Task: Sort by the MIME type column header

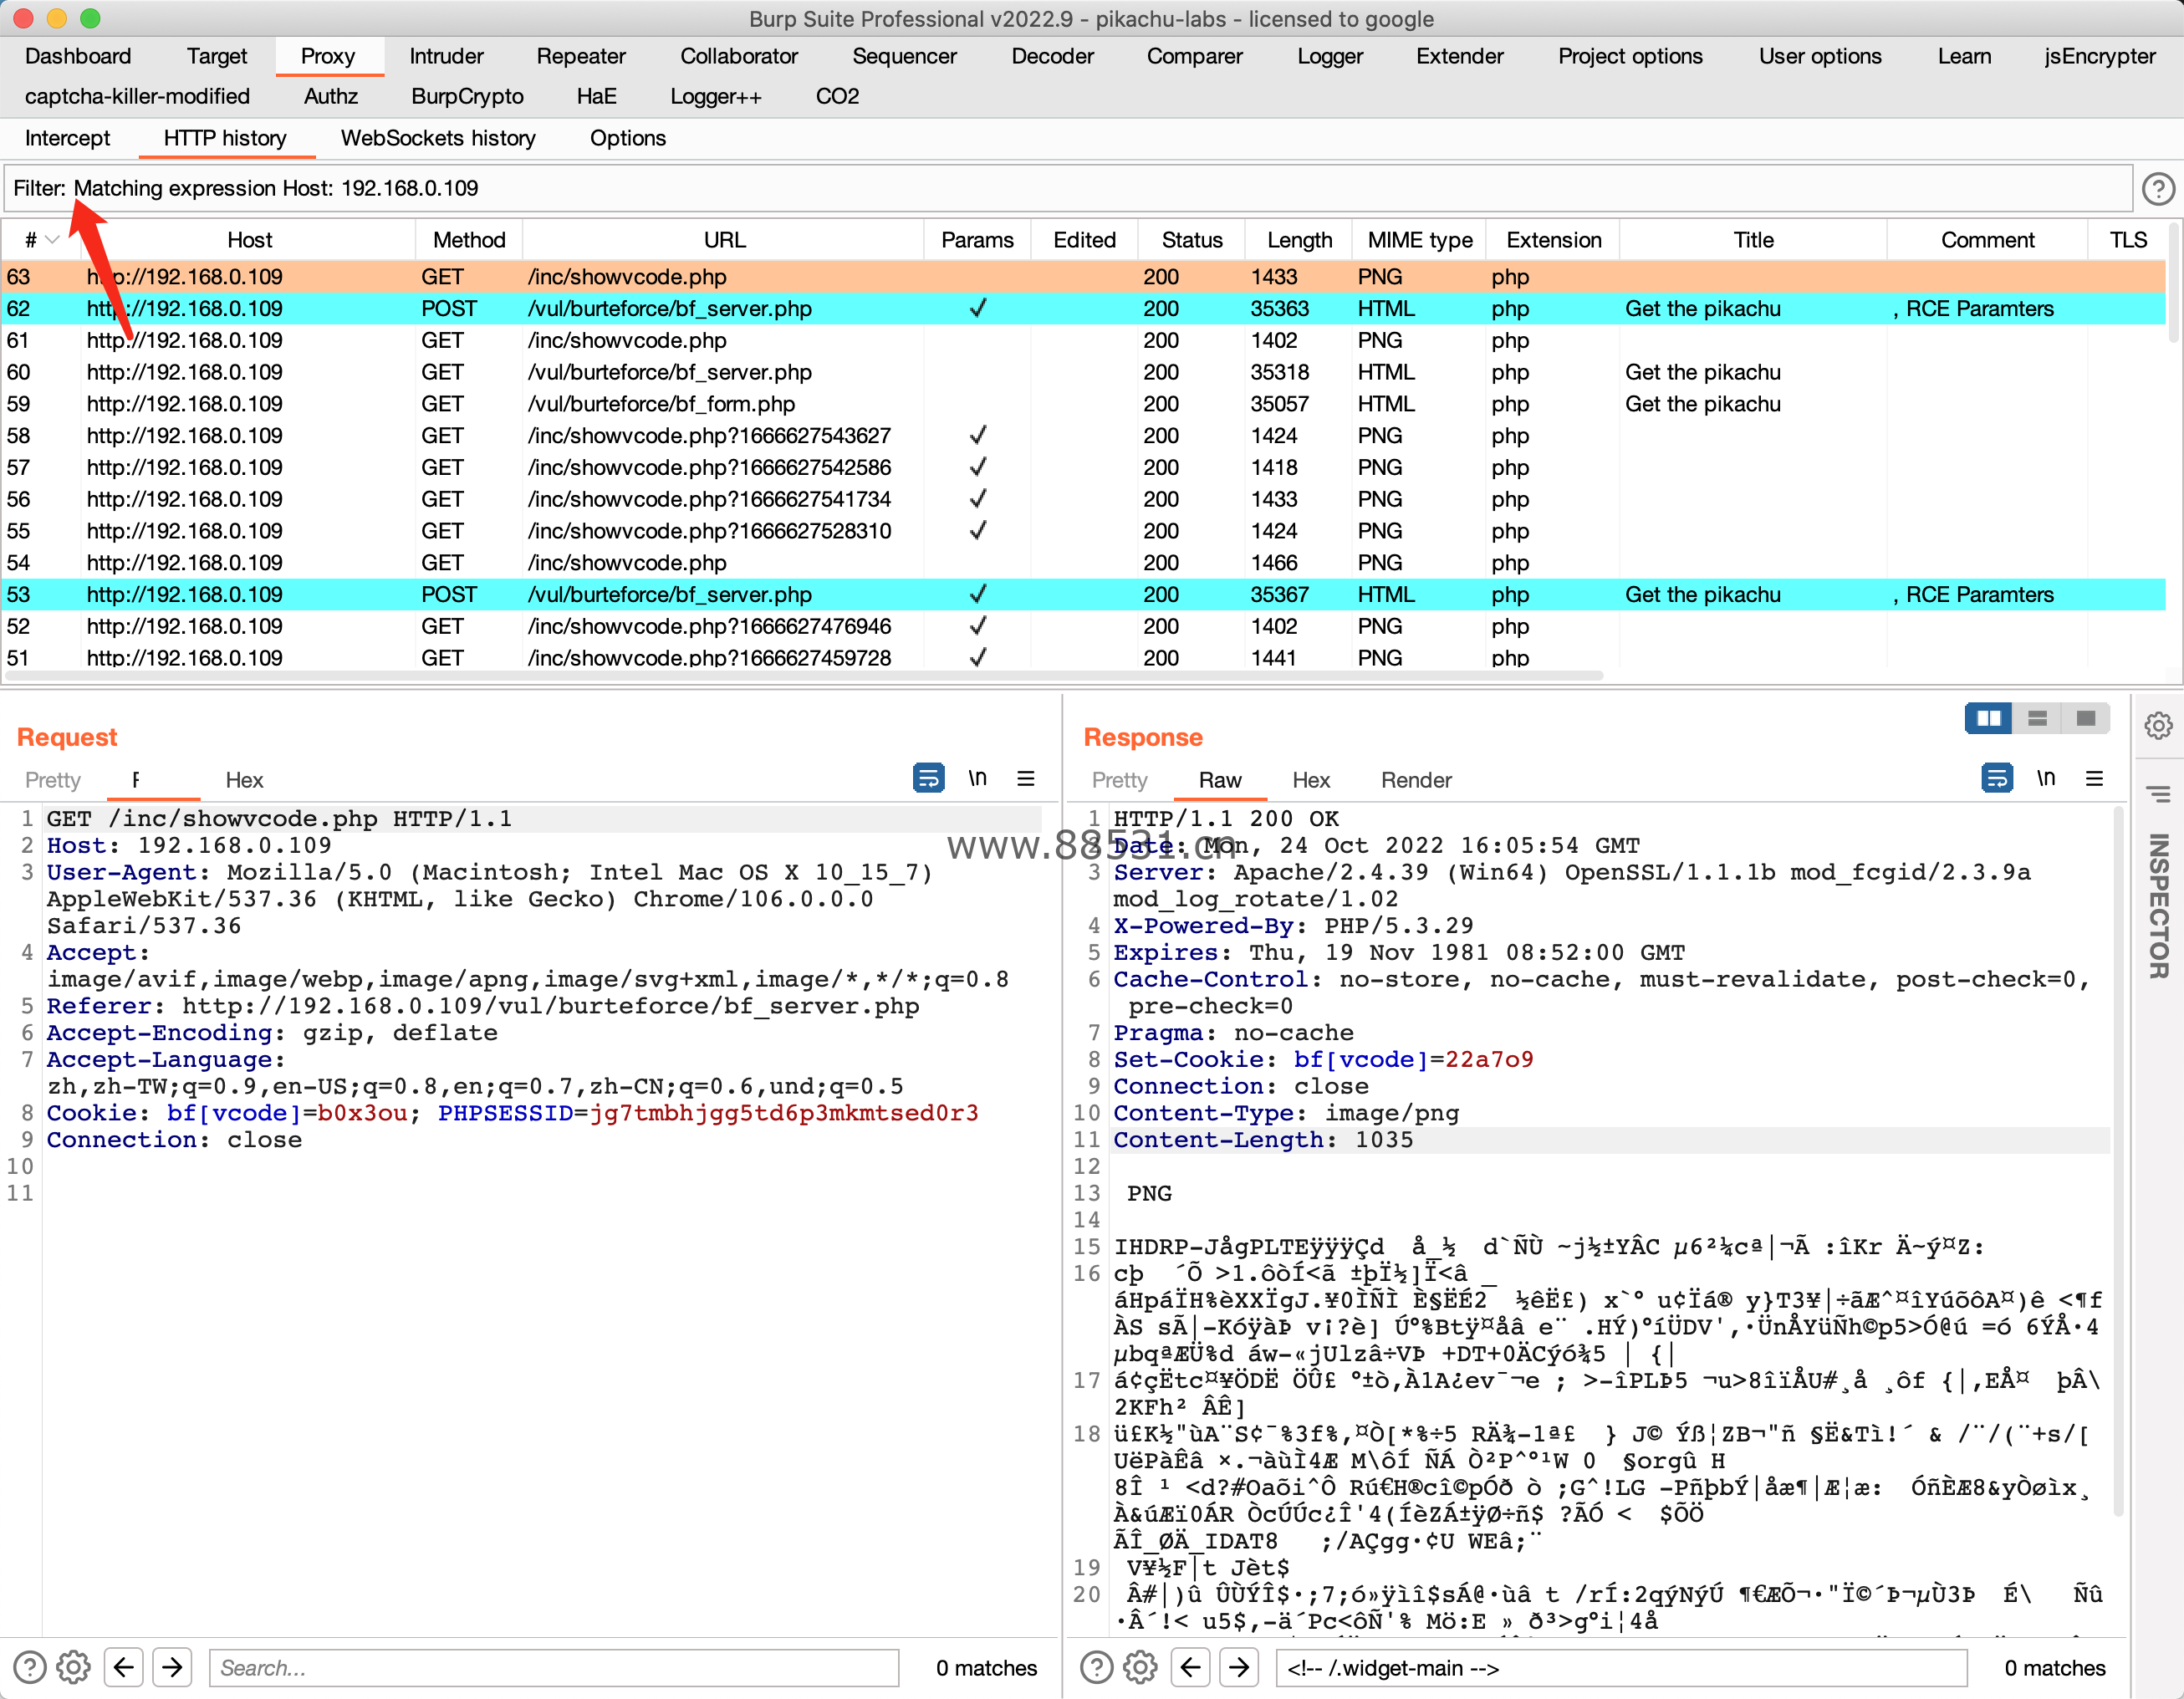Action: click(x=1420, y=240)
